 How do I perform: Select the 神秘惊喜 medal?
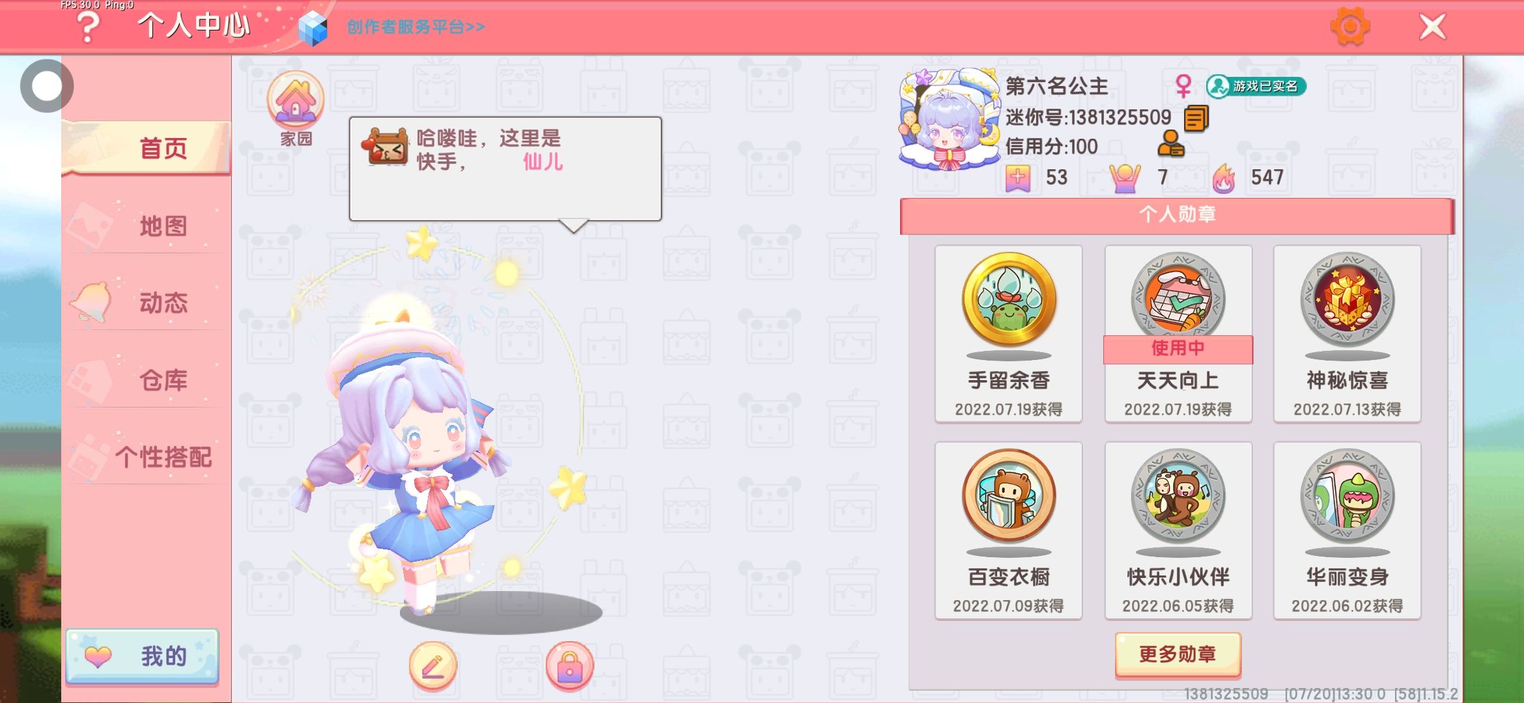point(1347,334)
